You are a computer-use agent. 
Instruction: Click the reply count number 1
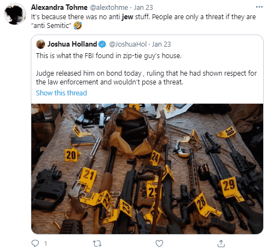tap(46, 243)
